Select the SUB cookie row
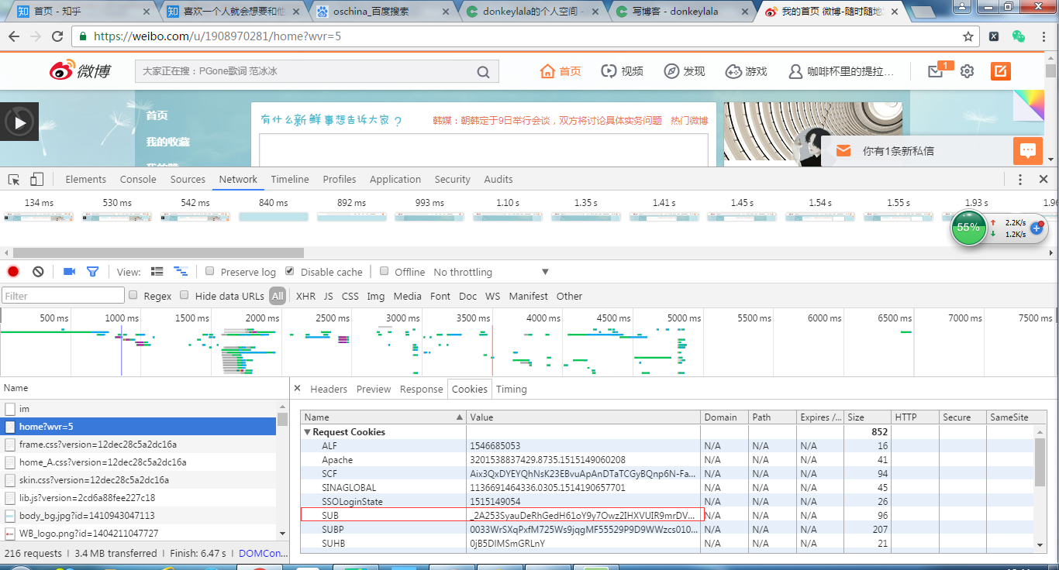This screenshot has height=570, width=1059. click(667, 516)
